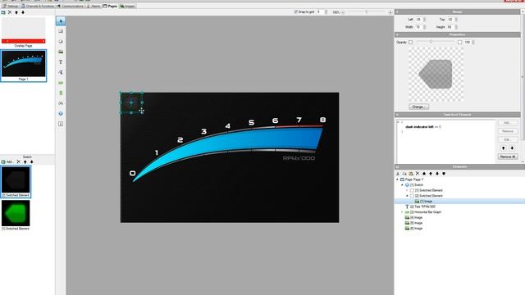The height and width of the screenshot is (295, 525).
Task: Collapse the Page 'Page 1' tree node
Action: [398, 179]
